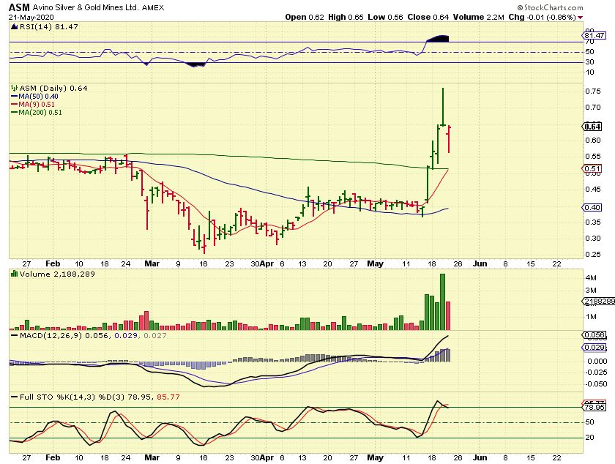The height and width of the screenshot is (464, 615).
Task: Click the 0.056 MACD tag on right axis
Action: (x=594, y=335)
